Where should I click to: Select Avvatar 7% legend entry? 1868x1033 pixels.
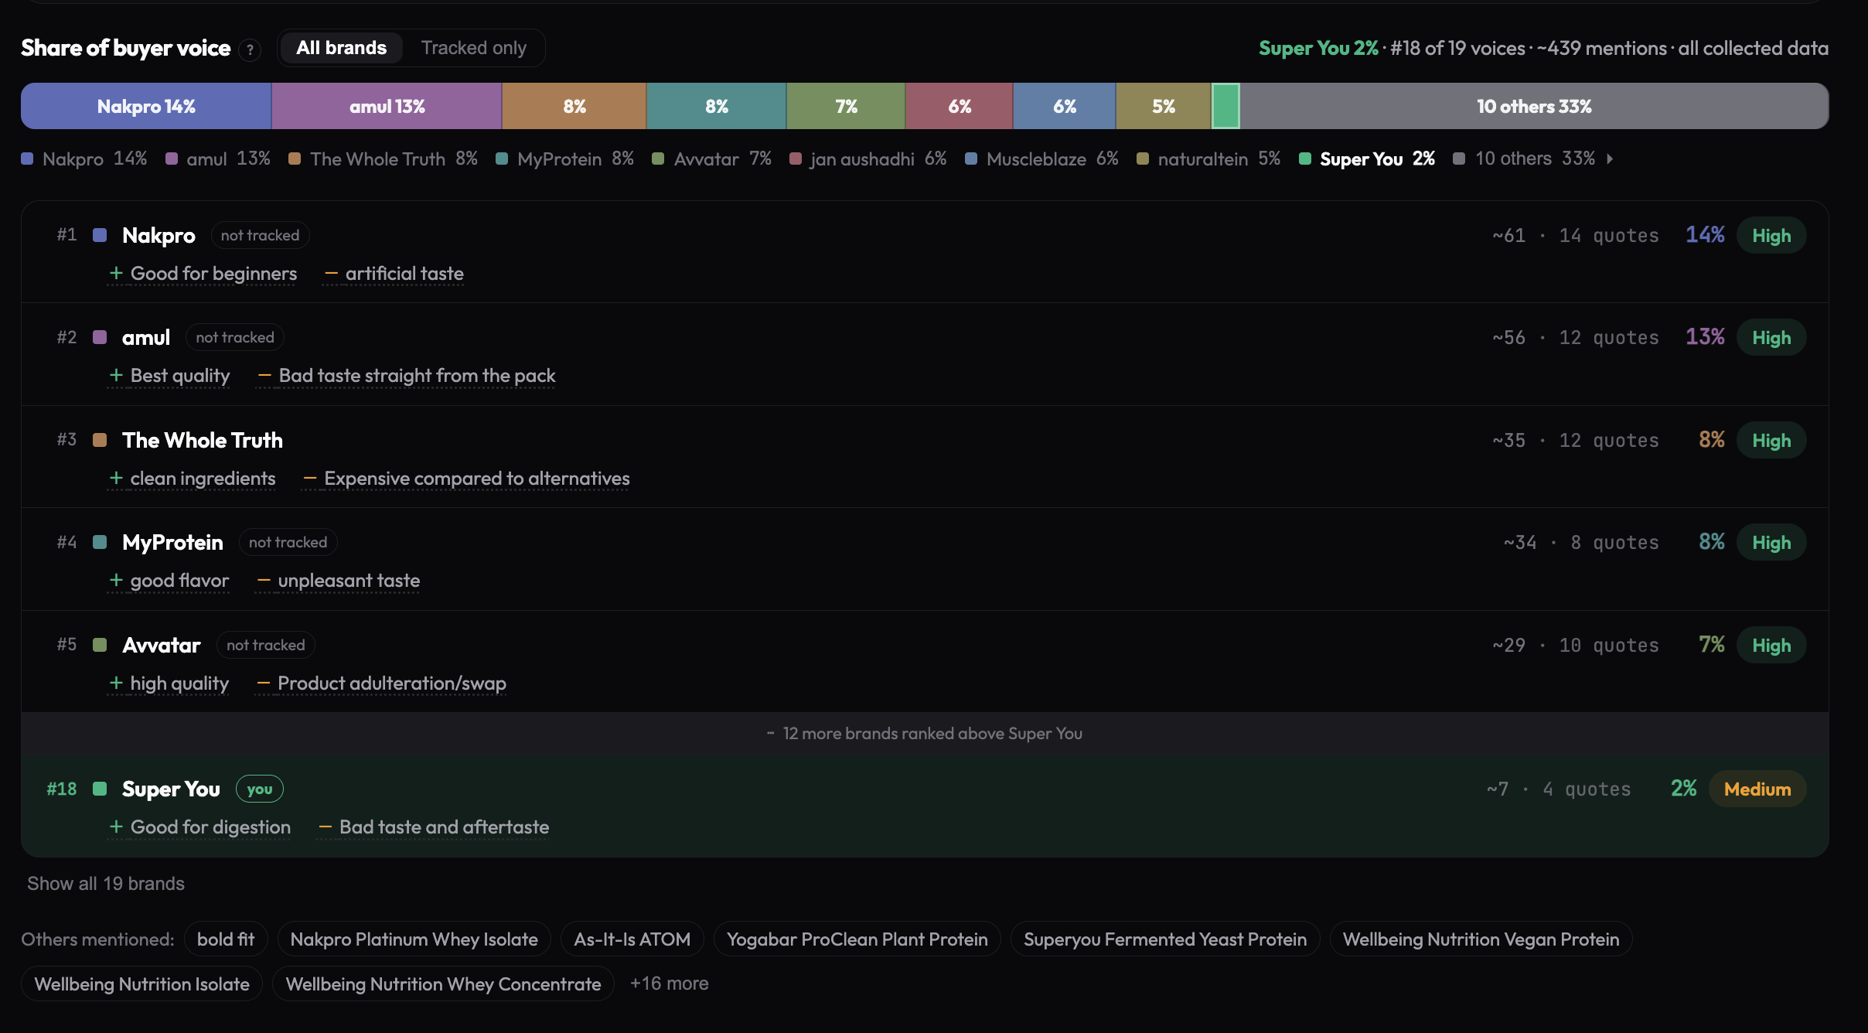coord(712,159)
